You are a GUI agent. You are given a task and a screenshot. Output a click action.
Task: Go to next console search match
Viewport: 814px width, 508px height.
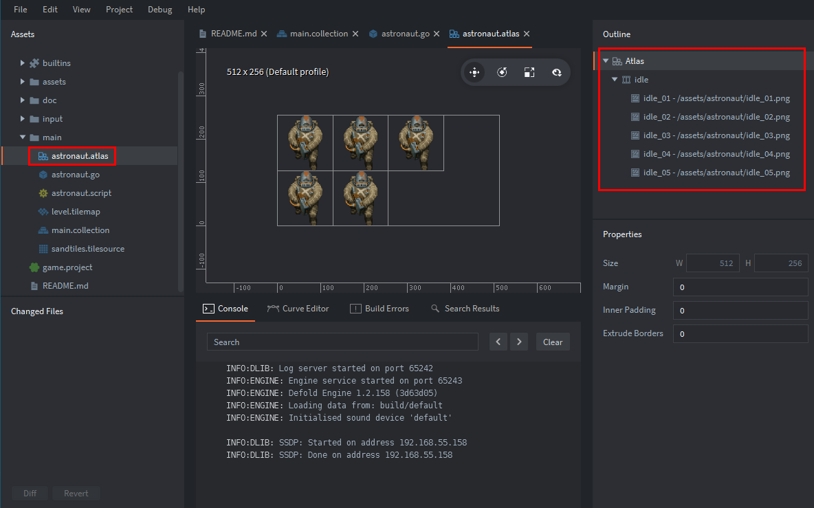pos(519,342)
